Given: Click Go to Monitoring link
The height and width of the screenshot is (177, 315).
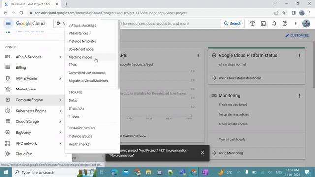Looking at the screenshot, I should click(x=230, y=153).
